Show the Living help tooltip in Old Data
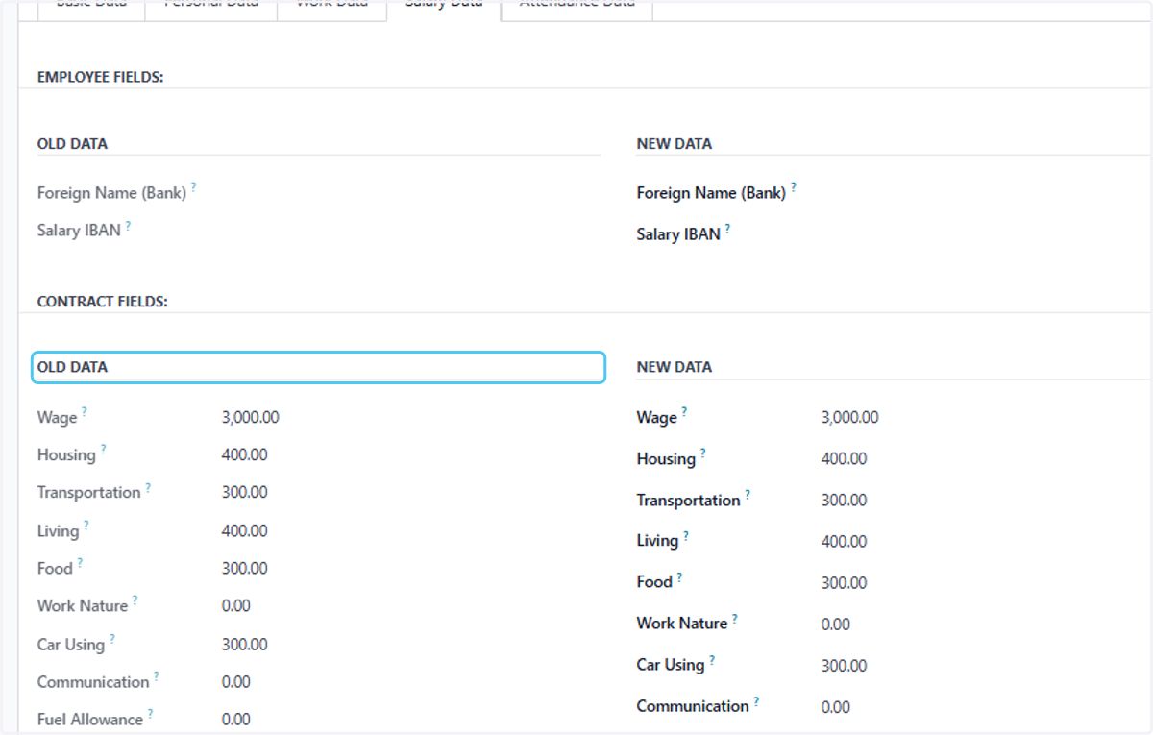Screen dimensions: 1153x735 click(x=86, y=526)
